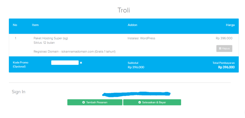This screenshot has width=245, height=118.
Task: Click the Subtotal label
Action: pos(133,63)
